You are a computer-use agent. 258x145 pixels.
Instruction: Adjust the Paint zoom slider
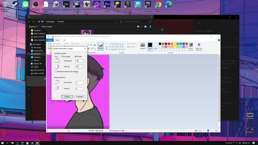[x=208, y=130]
